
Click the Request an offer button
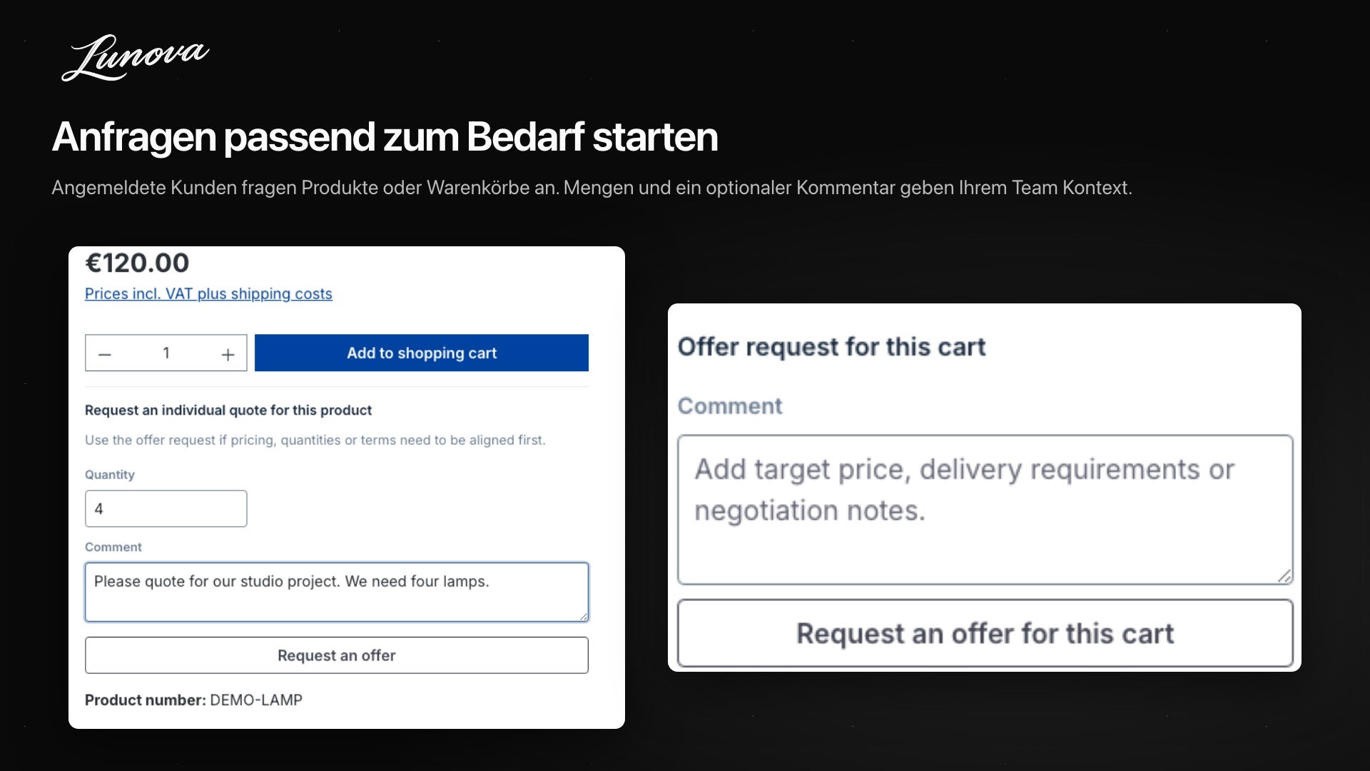[337, 655]
